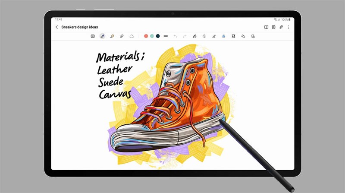Select the lasso selection tool
Image resolution: width=345 pixels, height=193 pixels.
pyautogui.click(x=132, y=36)
